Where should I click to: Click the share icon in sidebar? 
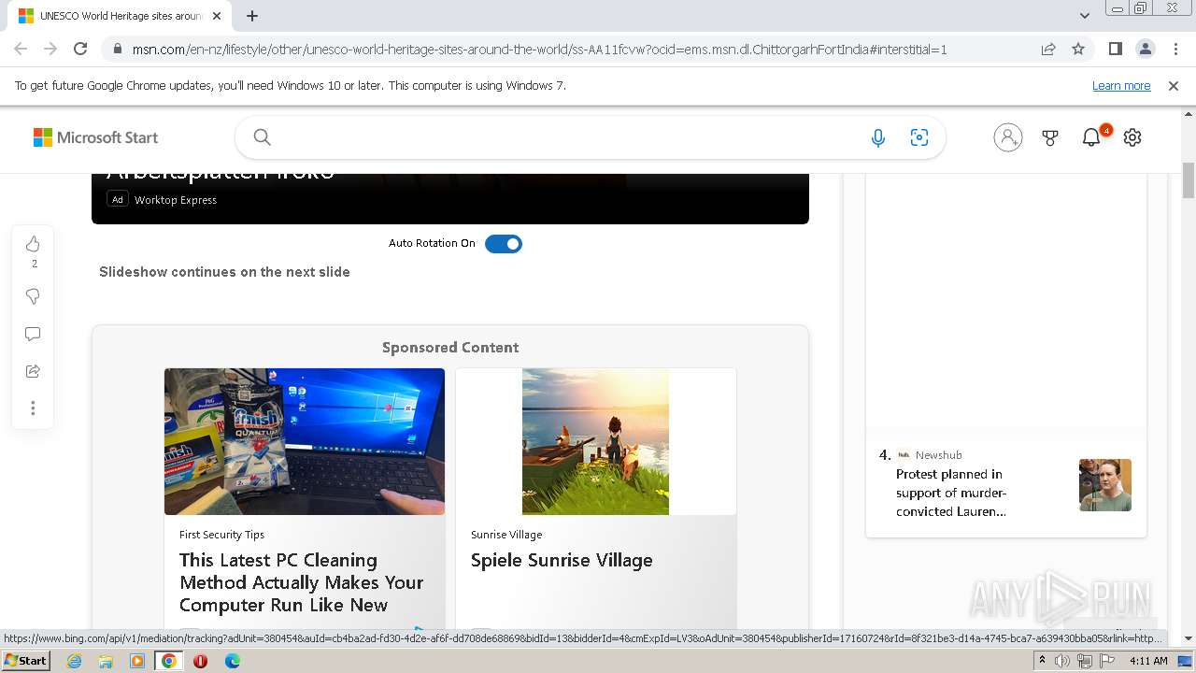point(33,371)
